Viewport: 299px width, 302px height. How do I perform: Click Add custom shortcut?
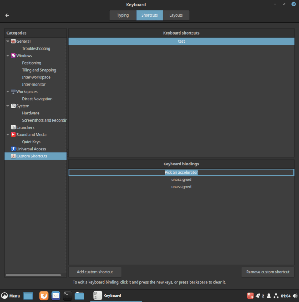click(95, 272)
